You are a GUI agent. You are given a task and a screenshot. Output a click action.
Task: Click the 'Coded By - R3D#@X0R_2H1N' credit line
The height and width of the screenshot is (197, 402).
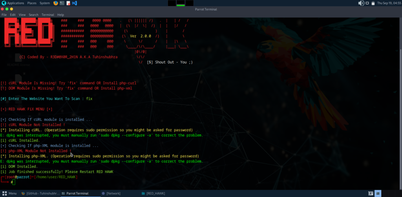point(68,57)
